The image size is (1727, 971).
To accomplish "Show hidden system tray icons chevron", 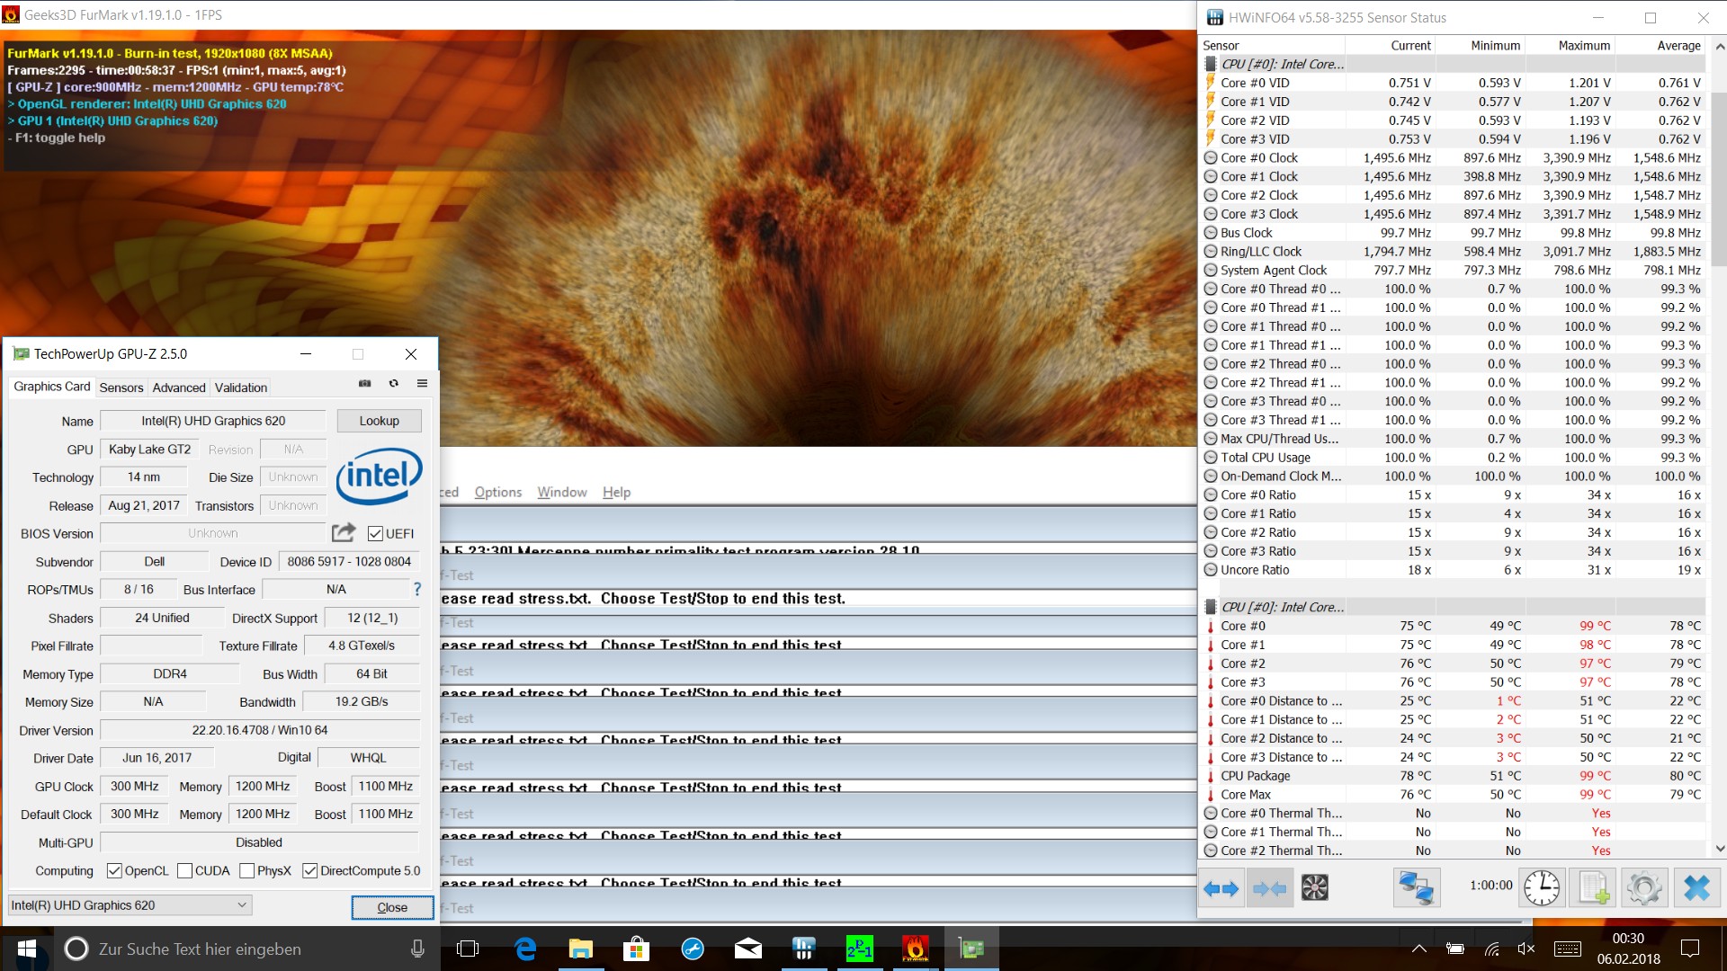I will pos(1418,949).
